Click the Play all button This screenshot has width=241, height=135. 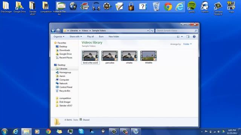[90, 37]
